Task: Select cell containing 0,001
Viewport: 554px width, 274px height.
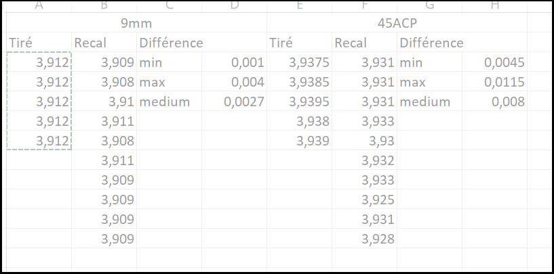Action: tap(234, 62)
